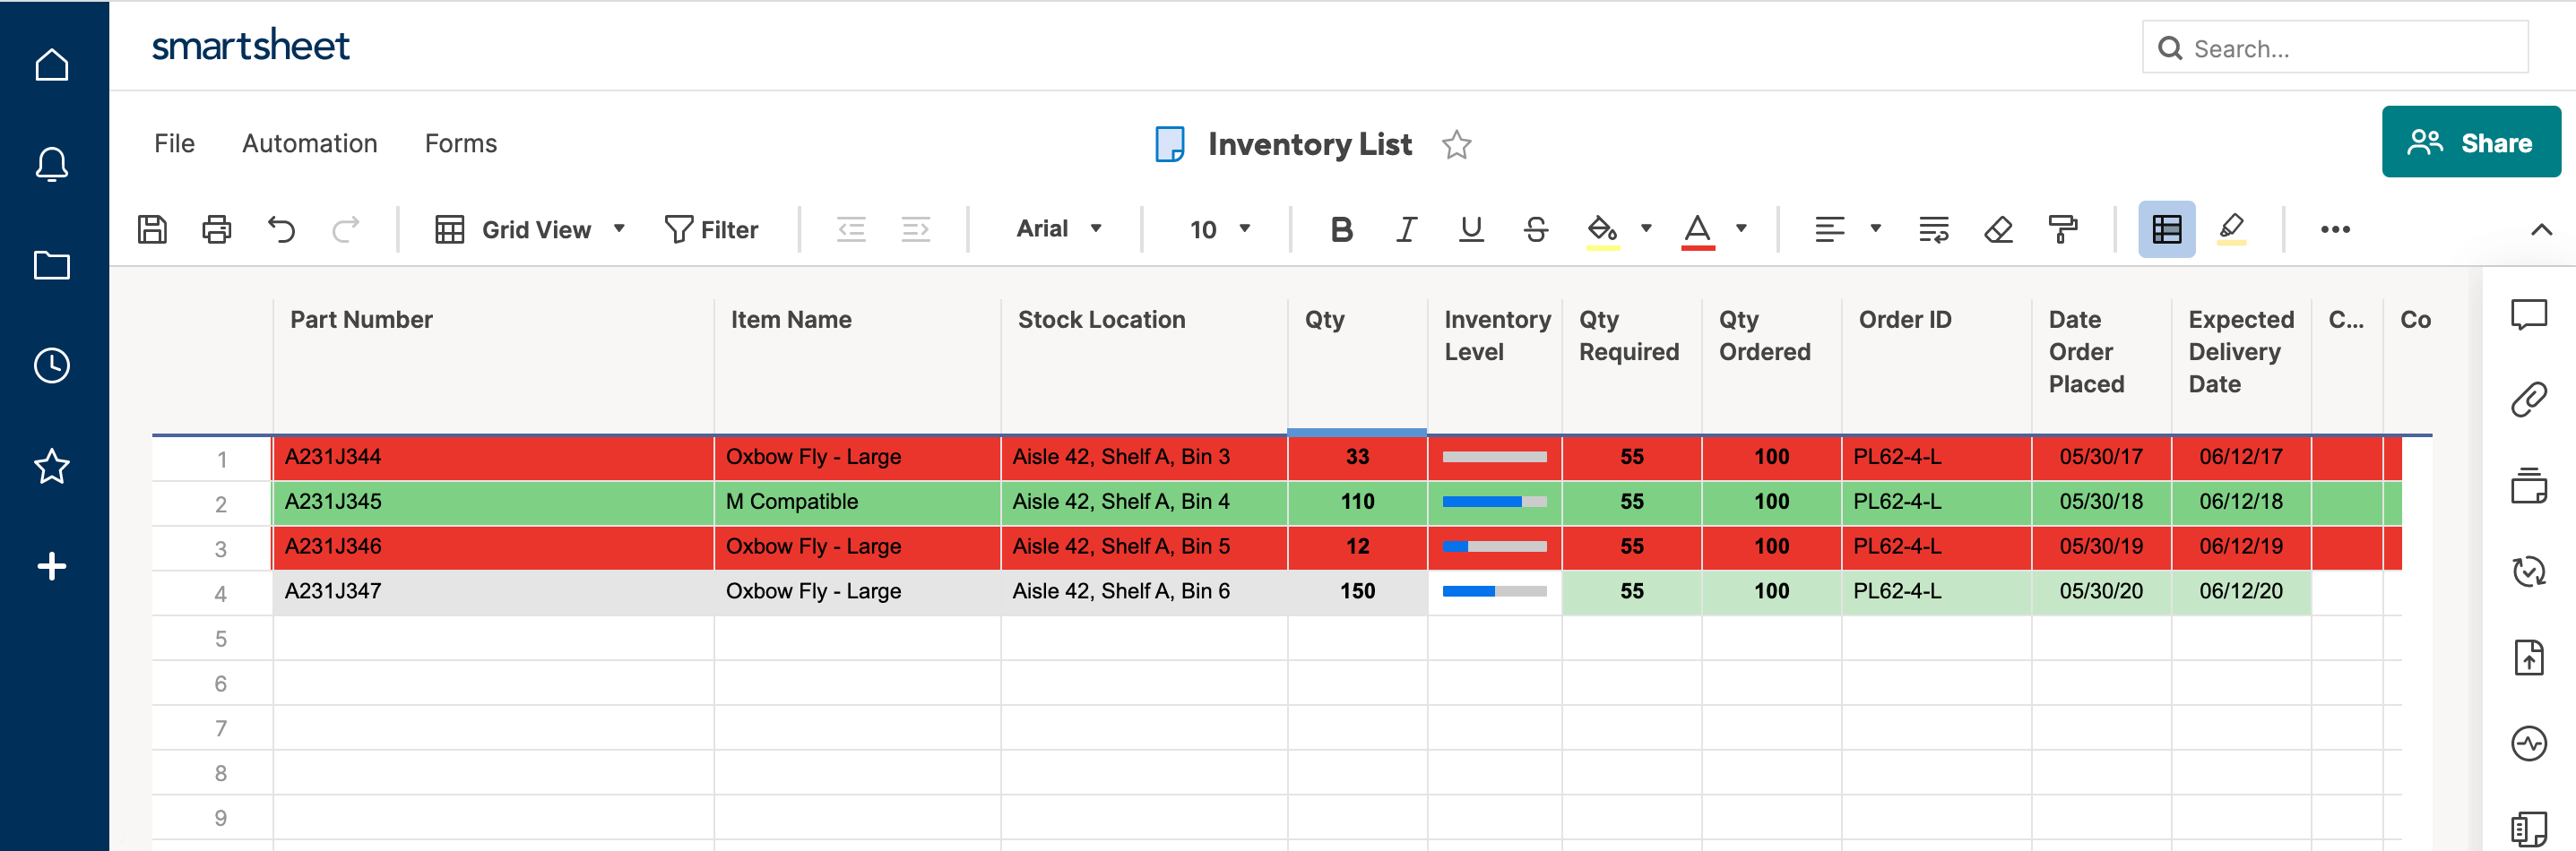The width and height of the screenshot is (2576, 851).
Task: Open the font size 10 dropdown
Action: pos(1219,229)
